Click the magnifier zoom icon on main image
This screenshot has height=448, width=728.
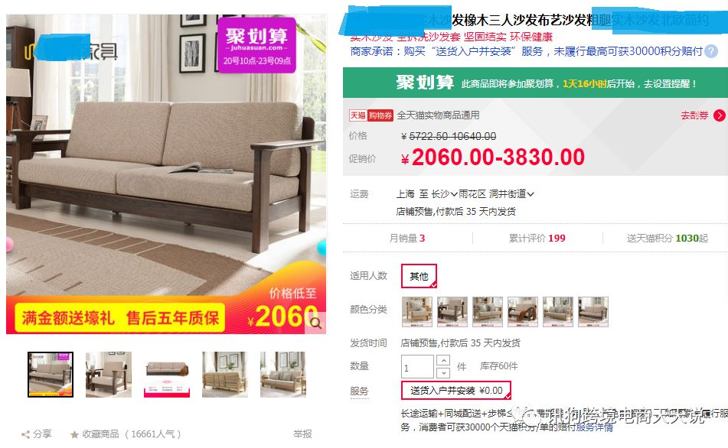click(x=316, y=323)
